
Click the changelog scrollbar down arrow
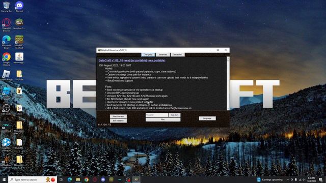tap(228, 109)
